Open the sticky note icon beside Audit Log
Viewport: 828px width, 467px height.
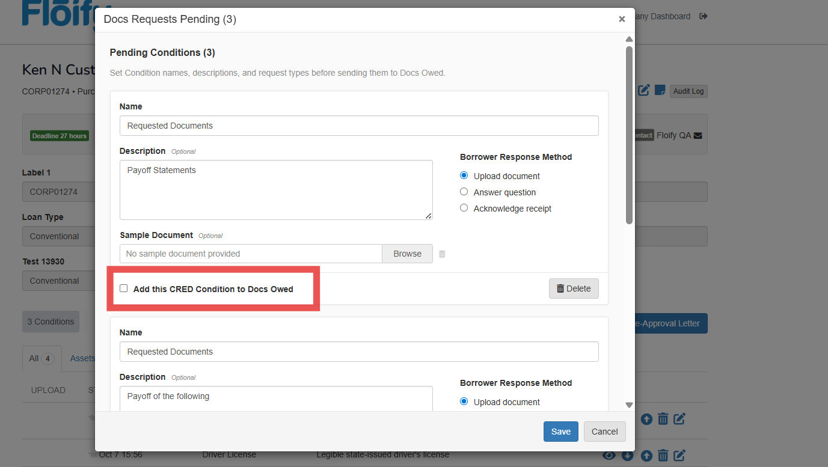point(660,90)
